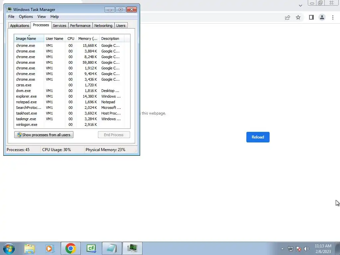
Task: Switch to the Users tab
Action: [121, 26]
